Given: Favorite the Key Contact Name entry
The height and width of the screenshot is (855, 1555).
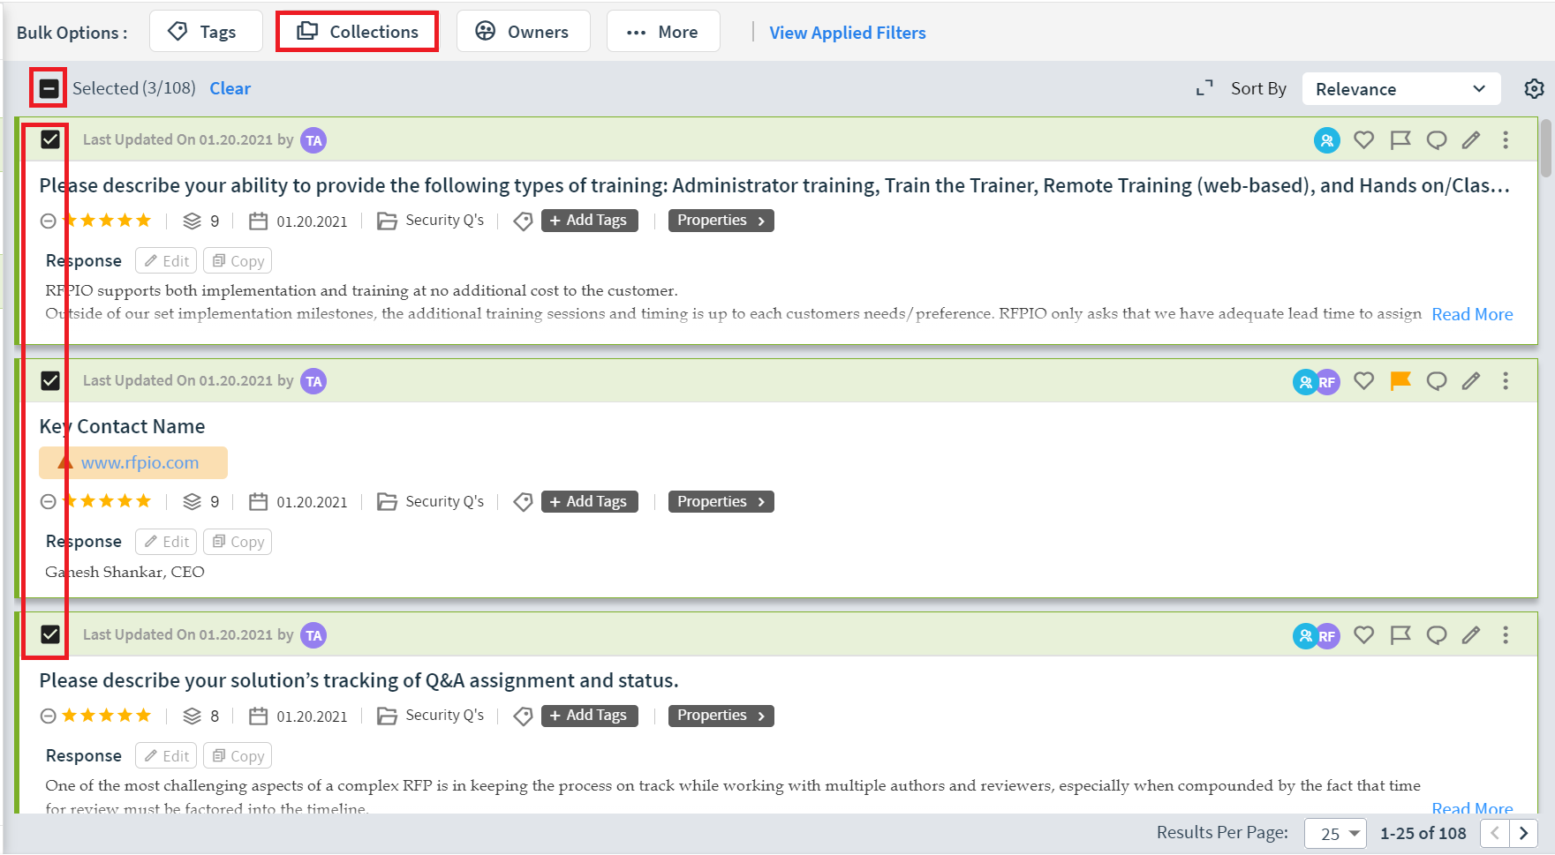Looking at the screenshot, I should click(x=1364, y=380).
